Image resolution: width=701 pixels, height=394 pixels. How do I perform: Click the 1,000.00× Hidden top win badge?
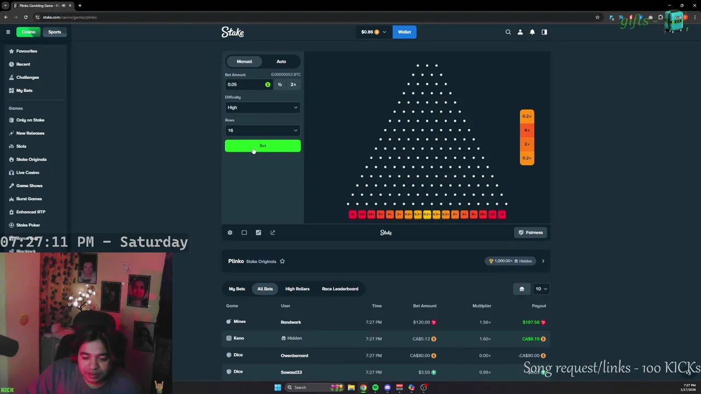pyautogui.click(x=510, y=261)
